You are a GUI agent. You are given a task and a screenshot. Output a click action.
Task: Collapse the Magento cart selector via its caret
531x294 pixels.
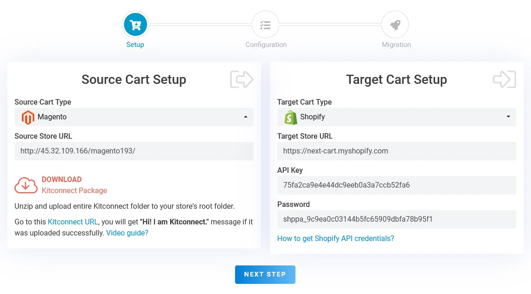click(246, 117)
